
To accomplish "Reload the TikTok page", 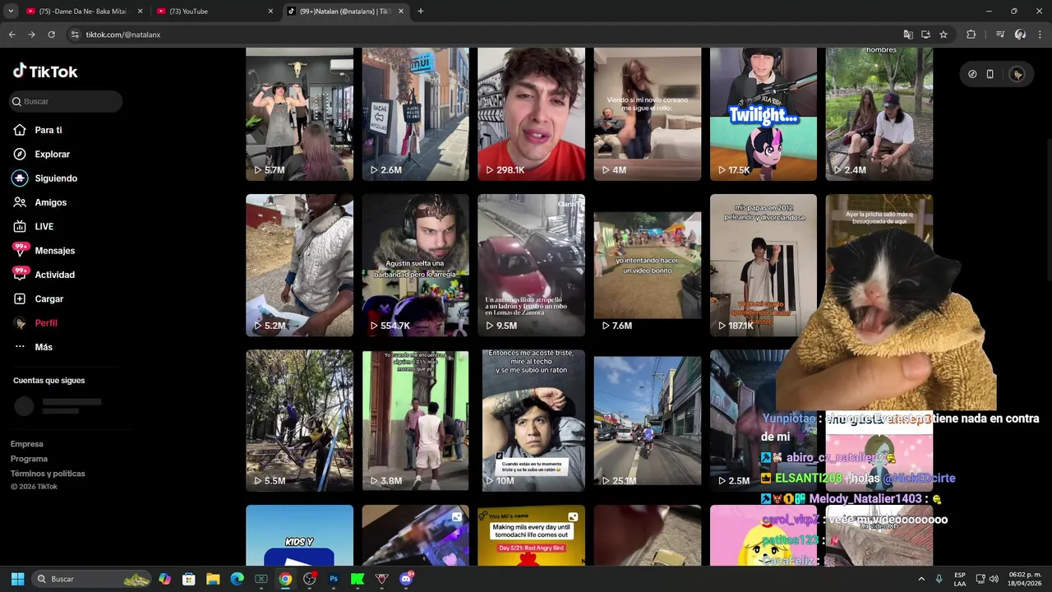I will click(51, 35).
